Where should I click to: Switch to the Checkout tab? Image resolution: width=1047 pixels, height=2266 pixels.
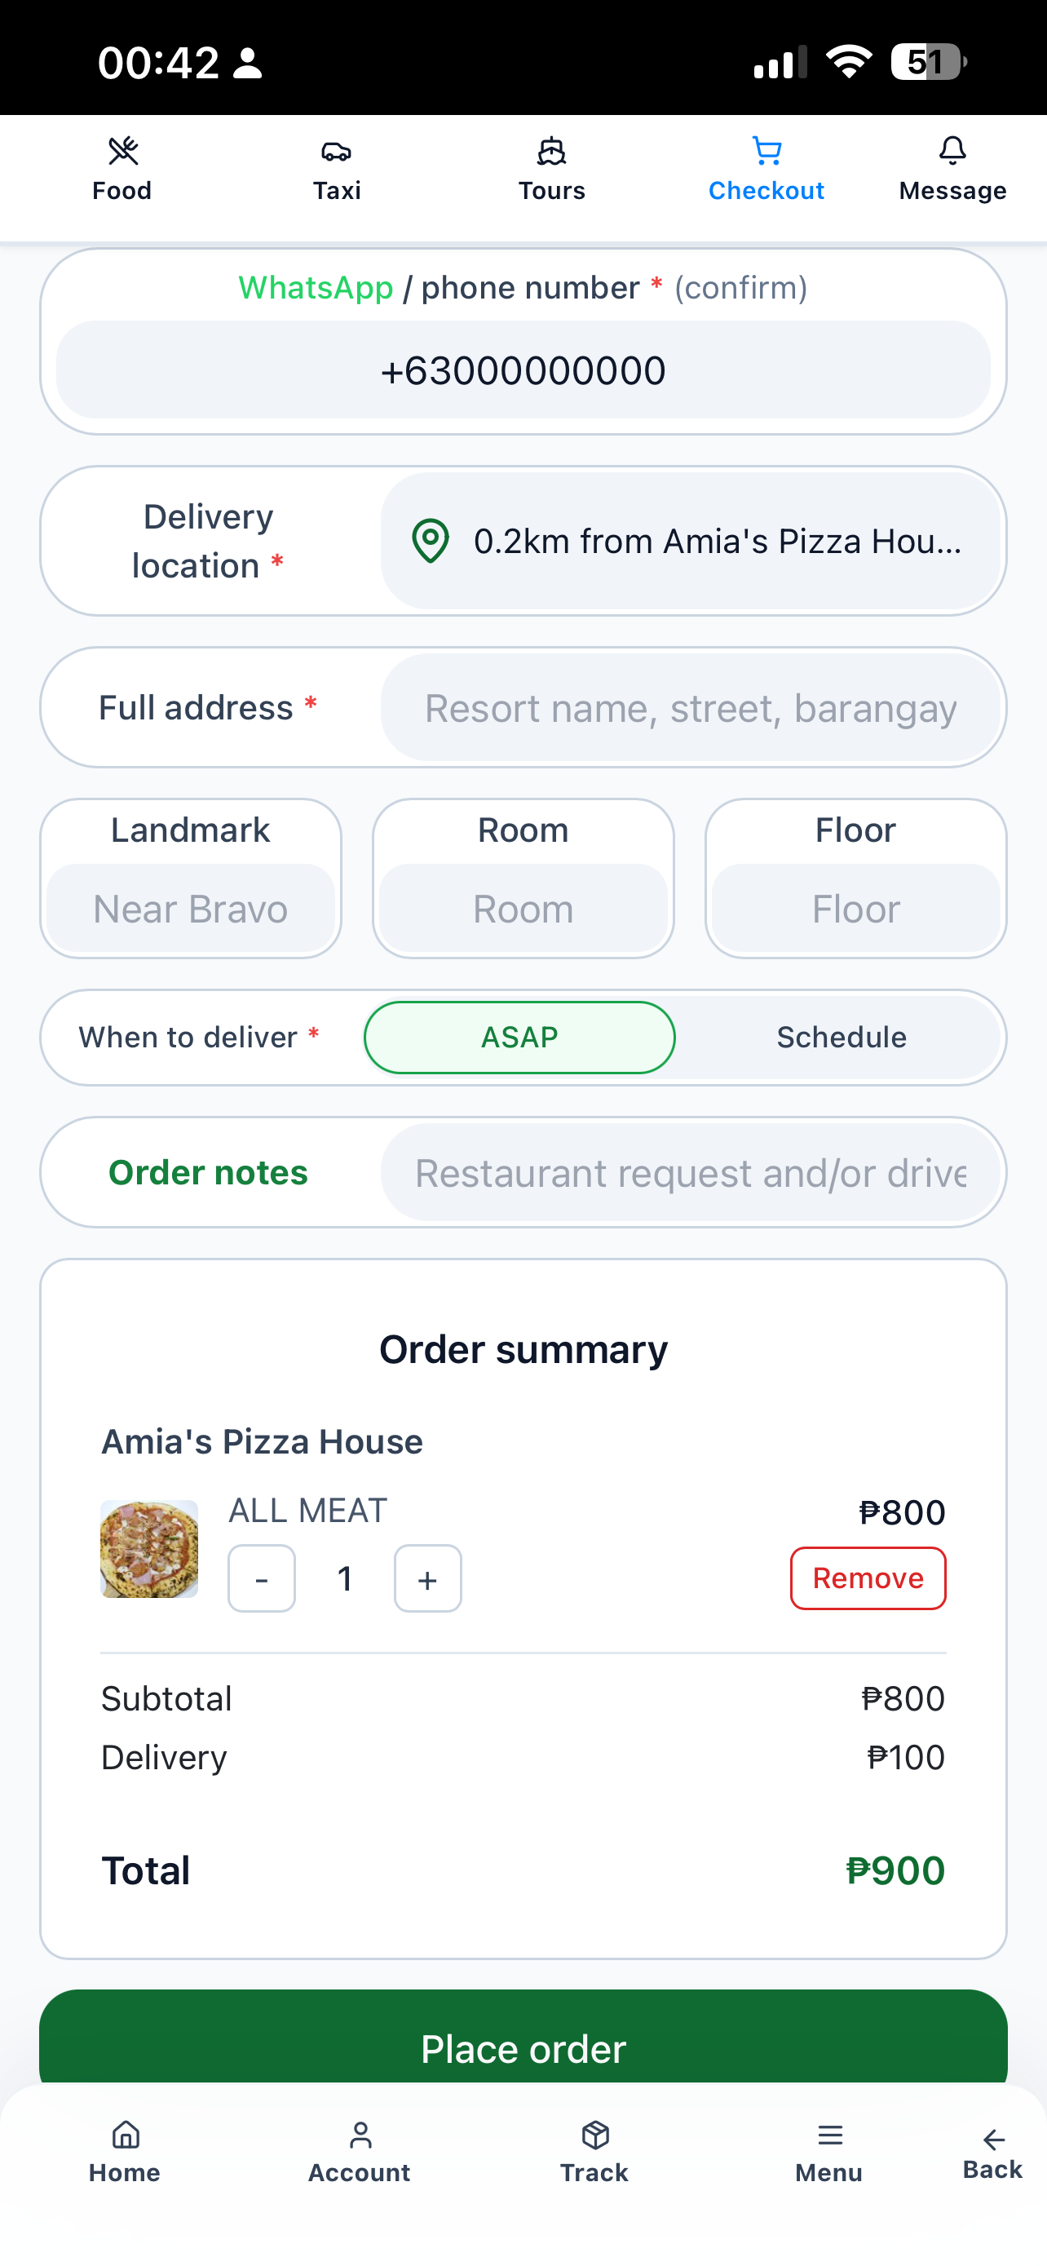pyautogui.click(x=766, y=170)
